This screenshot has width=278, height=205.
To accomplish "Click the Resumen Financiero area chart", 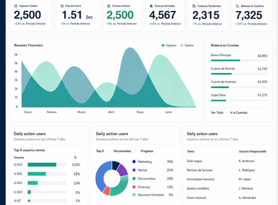I will coord(109,77).
